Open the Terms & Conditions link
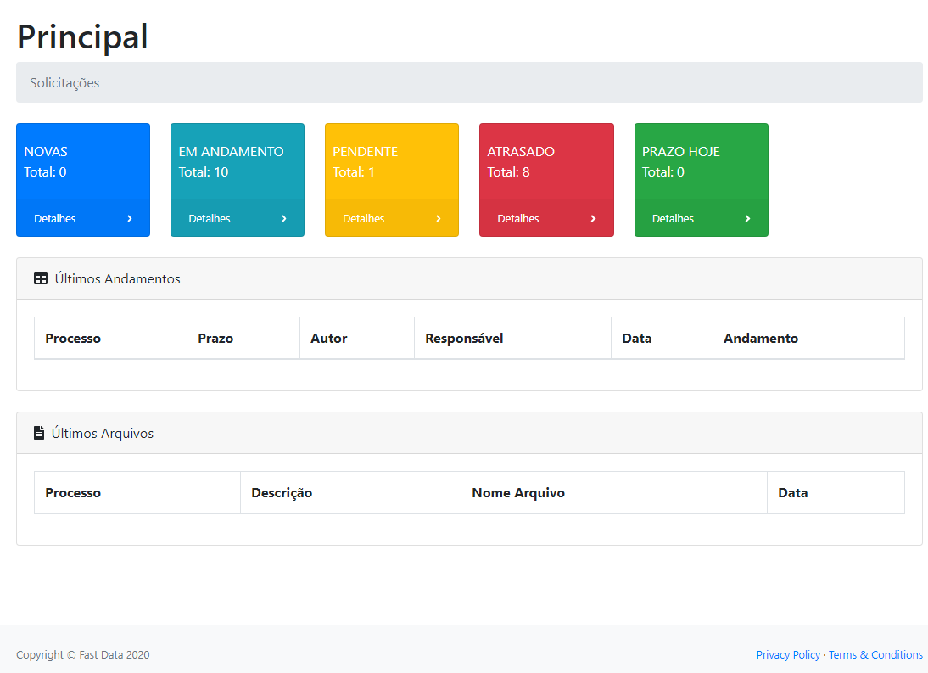This screenshot has height=673, width=928. (875, 654)
